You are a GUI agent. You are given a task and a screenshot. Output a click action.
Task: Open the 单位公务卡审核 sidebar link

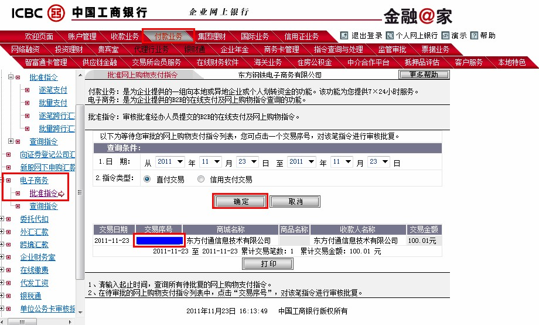pos(47,309)
